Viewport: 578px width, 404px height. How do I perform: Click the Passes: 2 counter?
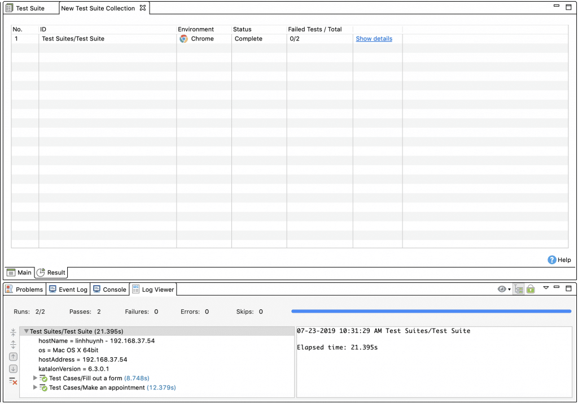pyautogui.click(x=85, y=312)
